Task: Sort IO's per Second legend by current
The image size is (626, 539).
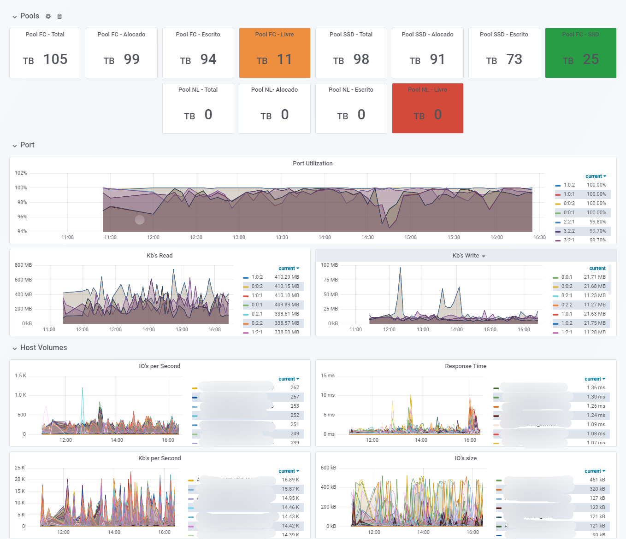Action: point(289,379)
